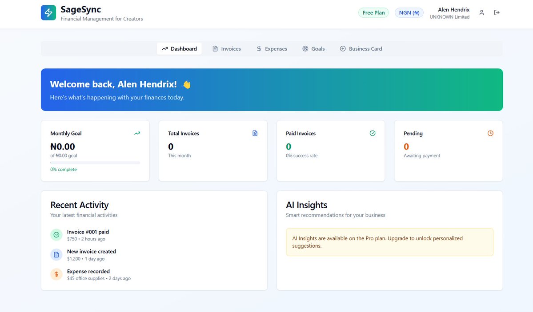533x312 pixels.
Task: Click the document icon on Total Invoices card
Action: tap(255, 133)
